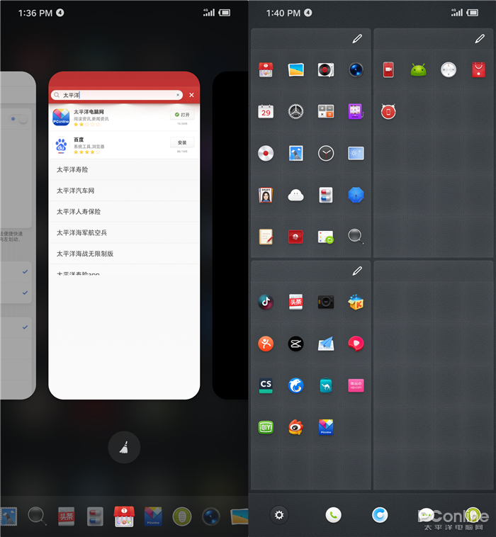Screen dimensions: 496x537
Task: Clear the search field text
Action: (x=178, y=95)
